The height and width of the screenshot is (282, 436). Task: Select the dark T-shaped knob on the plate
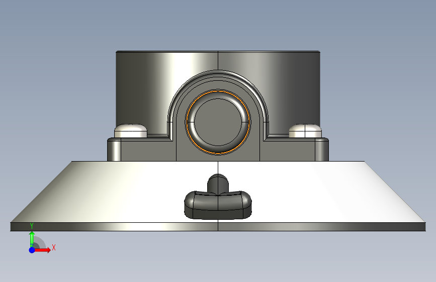(218, 198)
